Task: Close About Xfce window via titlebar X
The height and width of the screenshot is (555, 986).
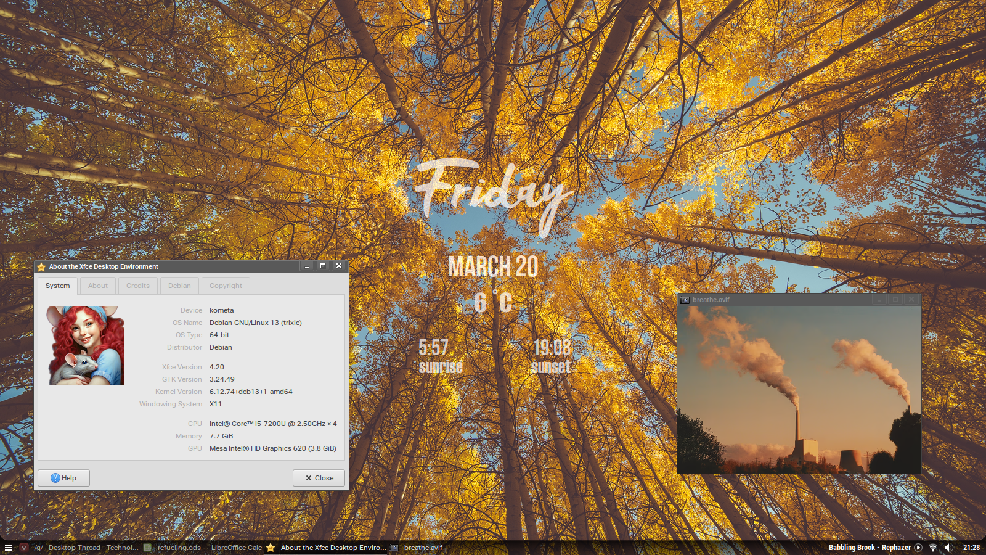Action: pyautogui.click(x=339, y=266)
